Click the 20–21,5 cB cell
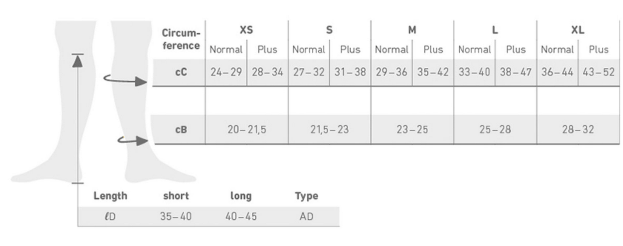This screenshot has width=623, height=246. point(246,130)
